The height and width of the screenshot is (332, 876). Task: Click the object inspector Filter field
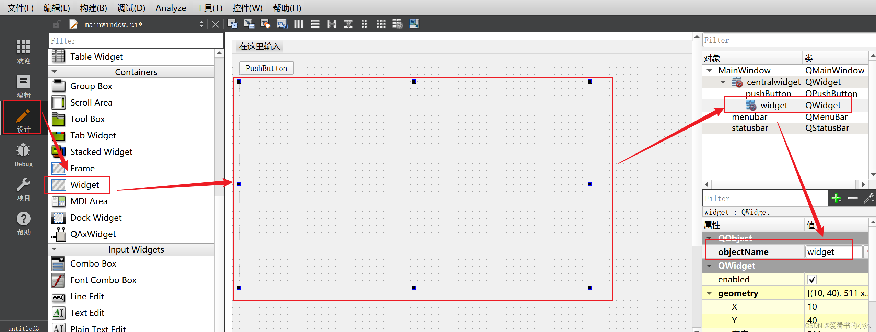click(x=789, y=40)
